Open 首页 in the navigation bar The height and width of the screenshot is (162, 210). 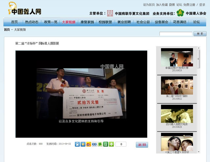coord(14,22)
